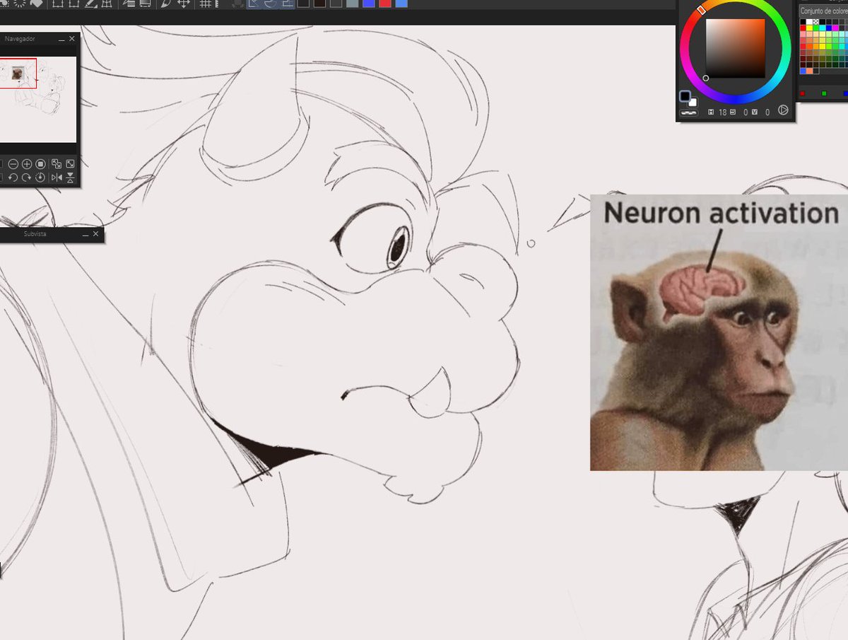848x640 pixels.
Task: Click the four-arrow move icon in toolbar
Action: click(x=184, y=4)
